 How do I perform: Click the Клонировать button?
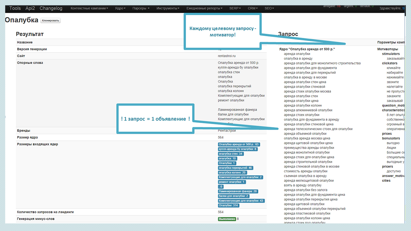(x=50, y=21)
